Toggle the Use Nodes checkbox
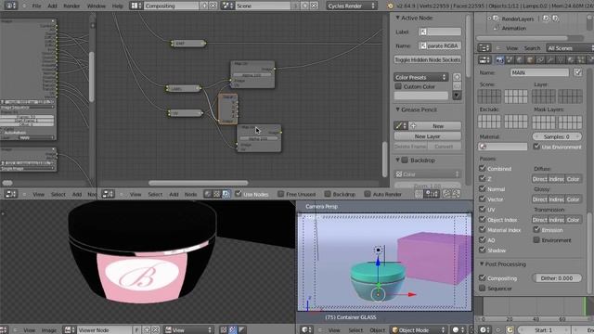This screenshot has width=594, height=334. pos(239,194)
